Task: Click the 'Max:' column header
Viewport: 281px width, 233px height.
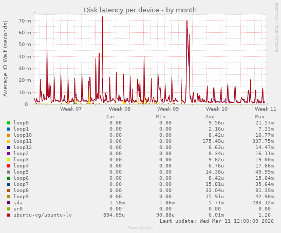Action: click(261, 117)
